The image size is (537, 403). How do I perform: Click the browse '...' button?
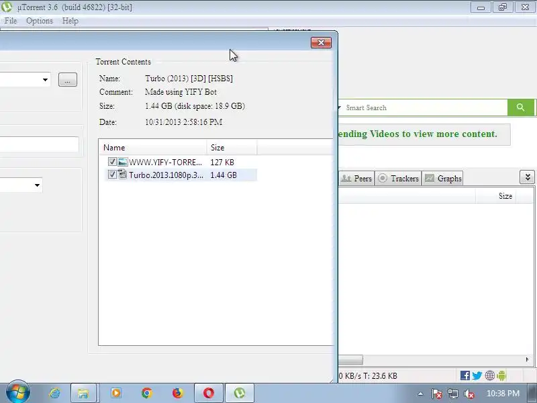pyautogui.click(x=68, y=79)
